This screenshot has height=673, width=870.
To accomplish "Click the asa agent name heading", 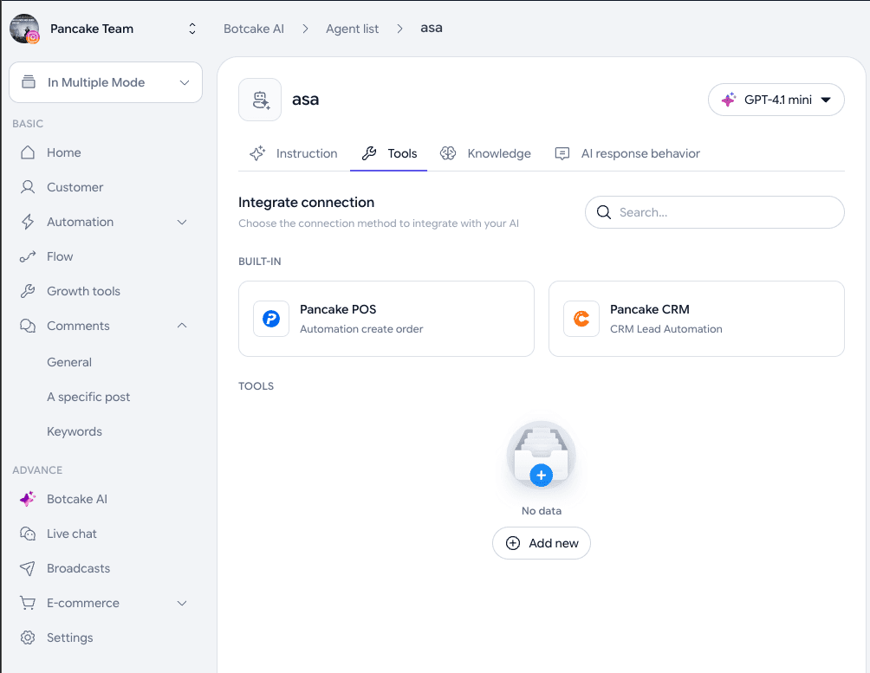I will coord(305,100).
